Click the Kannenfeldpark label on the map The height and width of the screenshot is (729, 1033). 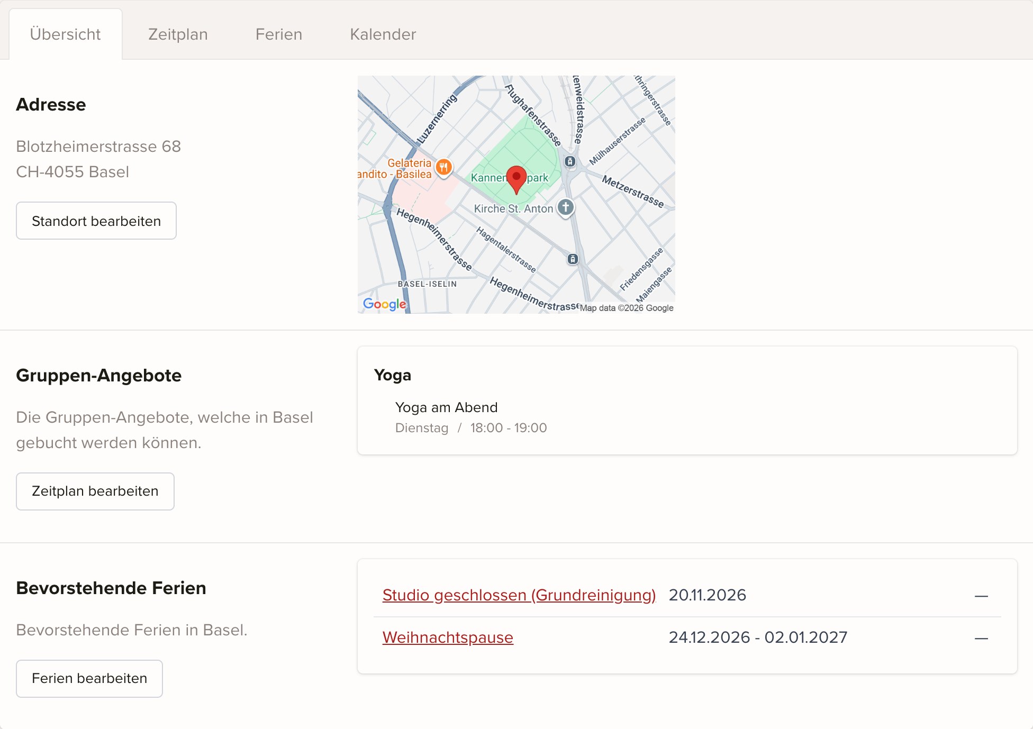[x=509, y=178]
